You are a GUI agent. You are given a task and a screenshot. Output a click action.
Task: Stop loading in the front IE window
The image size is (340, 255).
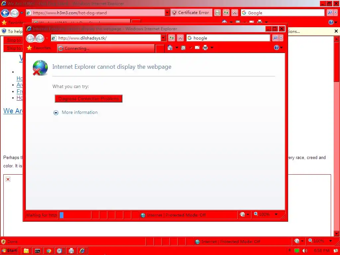180,38
